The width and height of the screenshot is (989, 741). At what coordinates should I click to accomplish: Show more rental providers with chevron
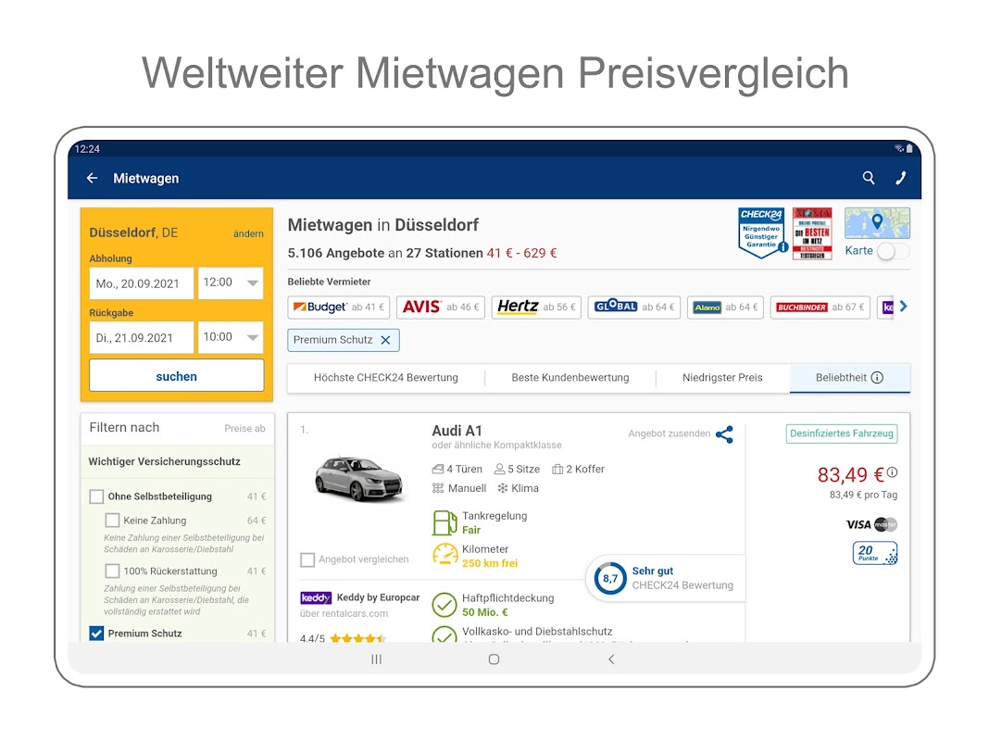click(904, 307)
